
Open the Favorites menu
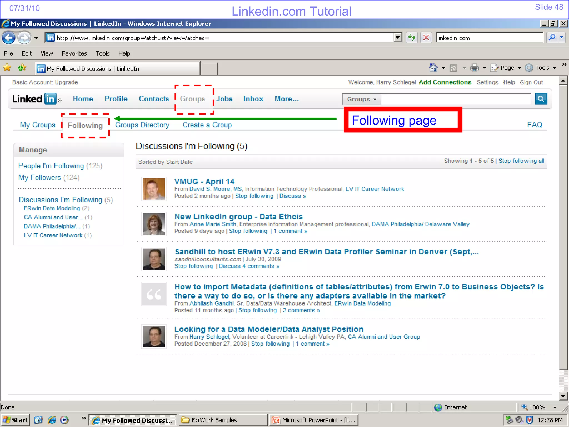[x=74, y=53]
